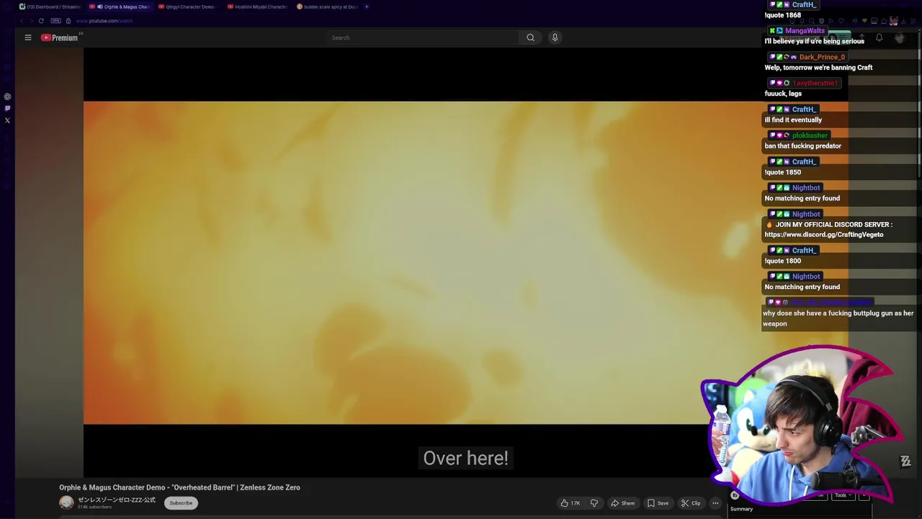Viewport: 922px width, 519px height.
Task: Create a Clip of the video
Action: click(691, 503)
